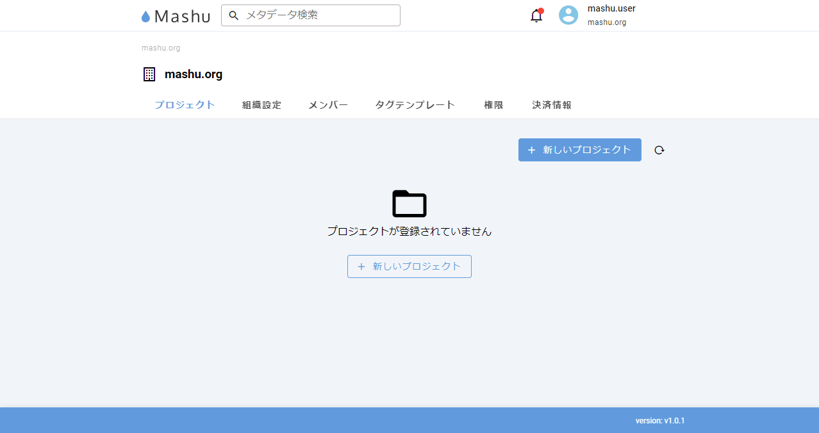Click the user avatar icon
Image resolution: width=819 pixels, height=433 pixels.
pyautogui.click(x=568, y=15)
